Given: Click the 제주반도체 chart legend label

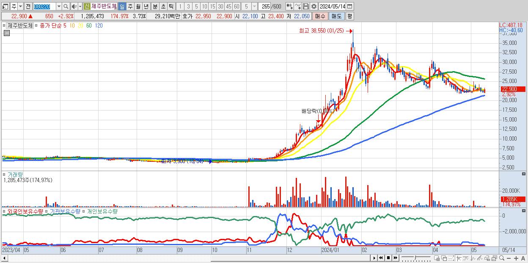Looking at the screenshot, I should (20, 25).
